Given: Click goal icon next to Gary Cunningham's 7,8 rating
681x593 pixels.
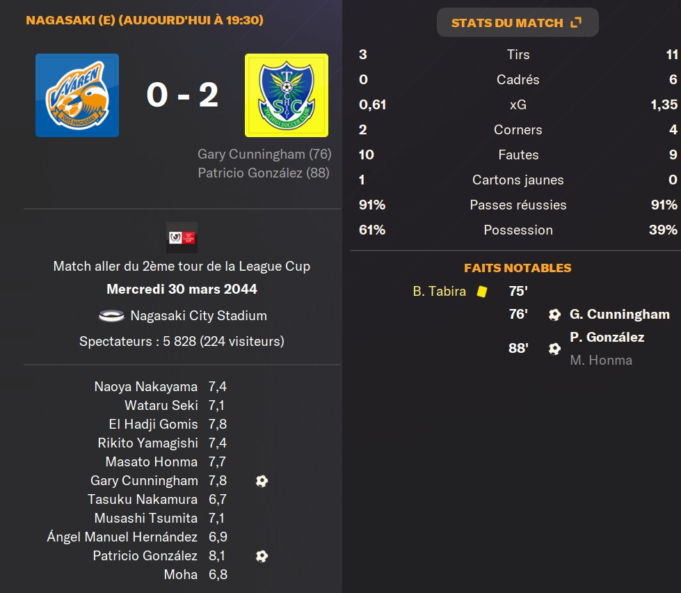Looking at the screenshot, I should click(x=262, y=481).
